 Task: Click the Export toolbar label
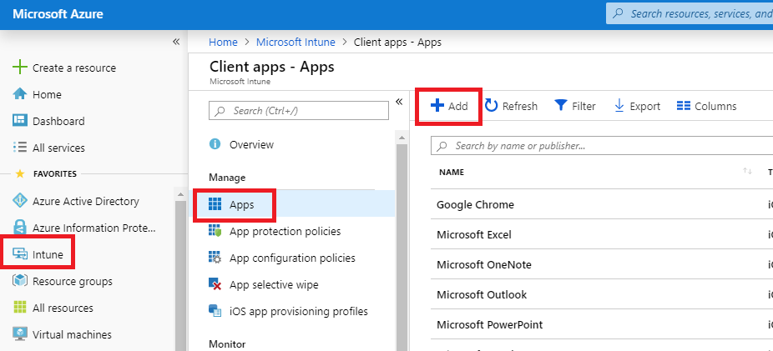(644, 106)
